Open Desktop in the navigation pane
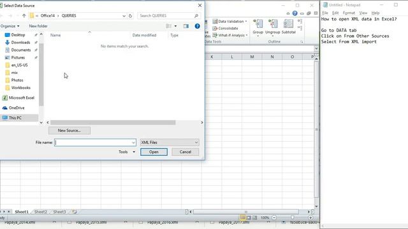The width and height of the screenshot is (408, 229). coord(18,35)
